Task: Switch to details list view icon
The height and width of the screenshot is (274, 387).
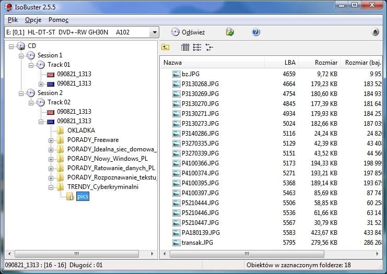Action: pyautogui.click(x=185, y=47)
